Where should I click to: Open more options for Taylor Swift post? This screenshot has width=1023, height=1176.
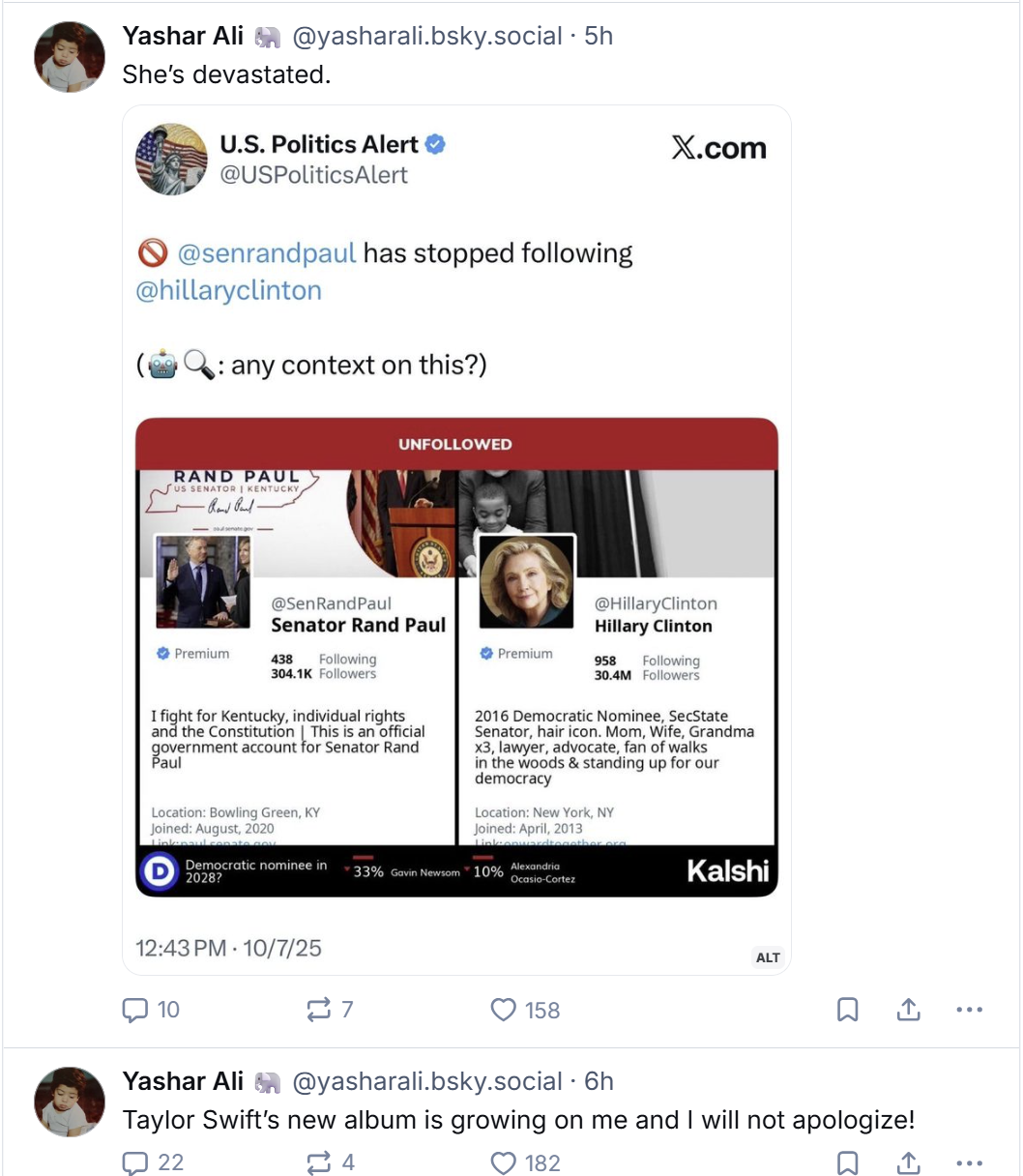pyautogui.click(x=968, y=1162)
